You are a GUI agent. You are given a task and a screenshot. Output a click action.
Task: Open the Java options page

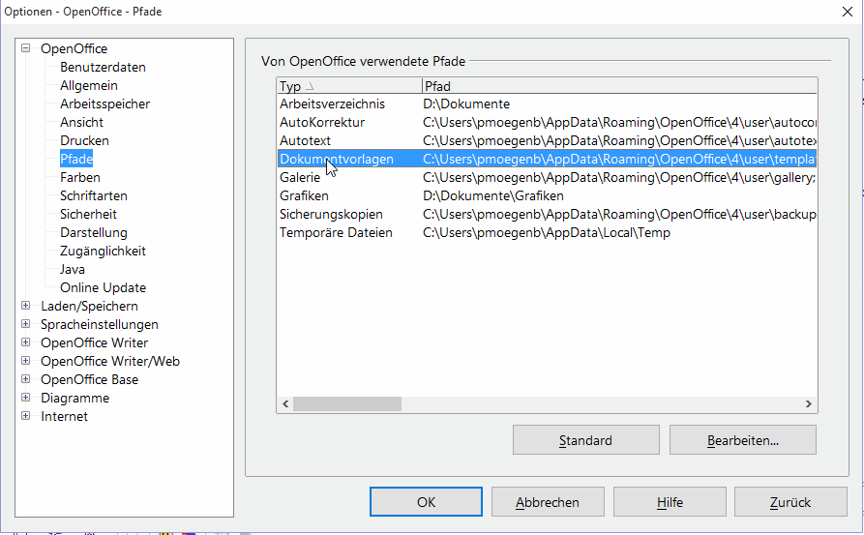pyautogui.click(x=73, y=270)
